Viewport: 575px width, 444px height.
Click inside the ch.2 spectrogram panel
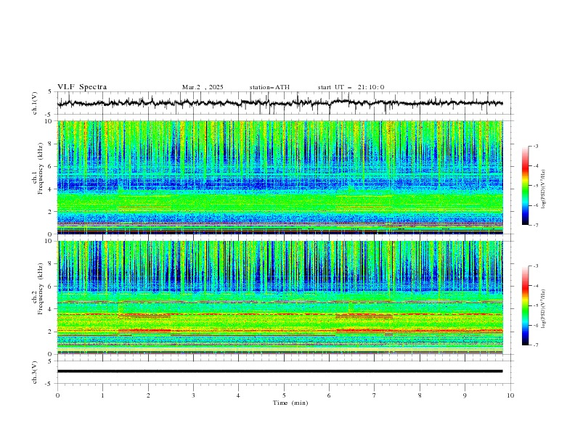click(x=280, y=297)
